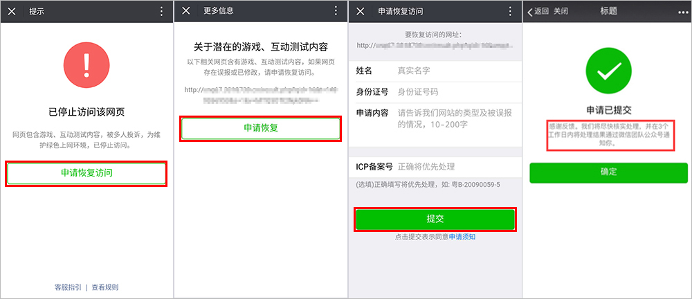Submit the form with the 提交 button
The width and height of the screenshot is (692, 299).
click(x=435, y=219)
